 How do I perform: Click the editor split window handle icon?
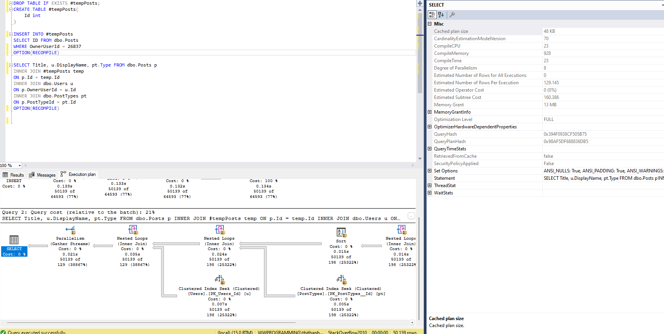(x=420, y=3)
